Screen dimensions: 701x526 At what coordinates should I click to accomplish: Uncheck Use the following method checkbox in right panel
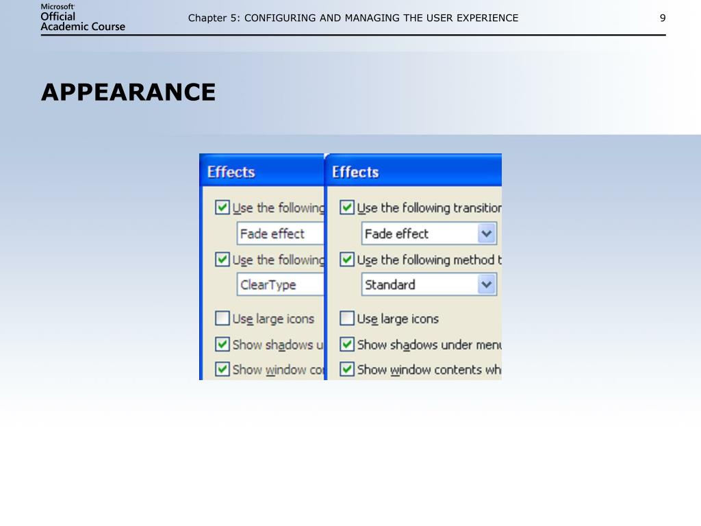click(x=347, y=260)
